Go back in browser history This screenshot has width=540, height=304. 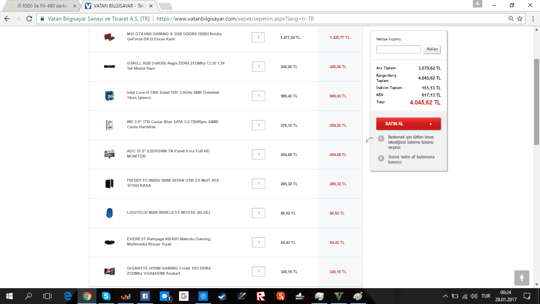[7, 19]
